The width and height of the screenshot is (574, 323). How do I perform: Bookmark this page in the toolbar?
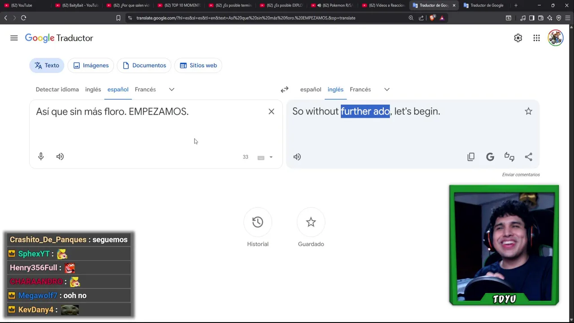[x=118, y=18]
